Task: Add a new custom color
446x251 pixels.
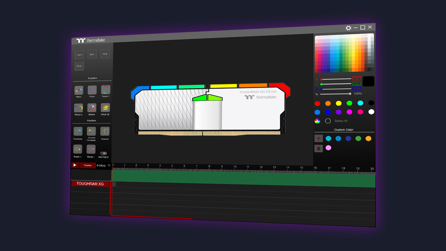Action: 318,138
